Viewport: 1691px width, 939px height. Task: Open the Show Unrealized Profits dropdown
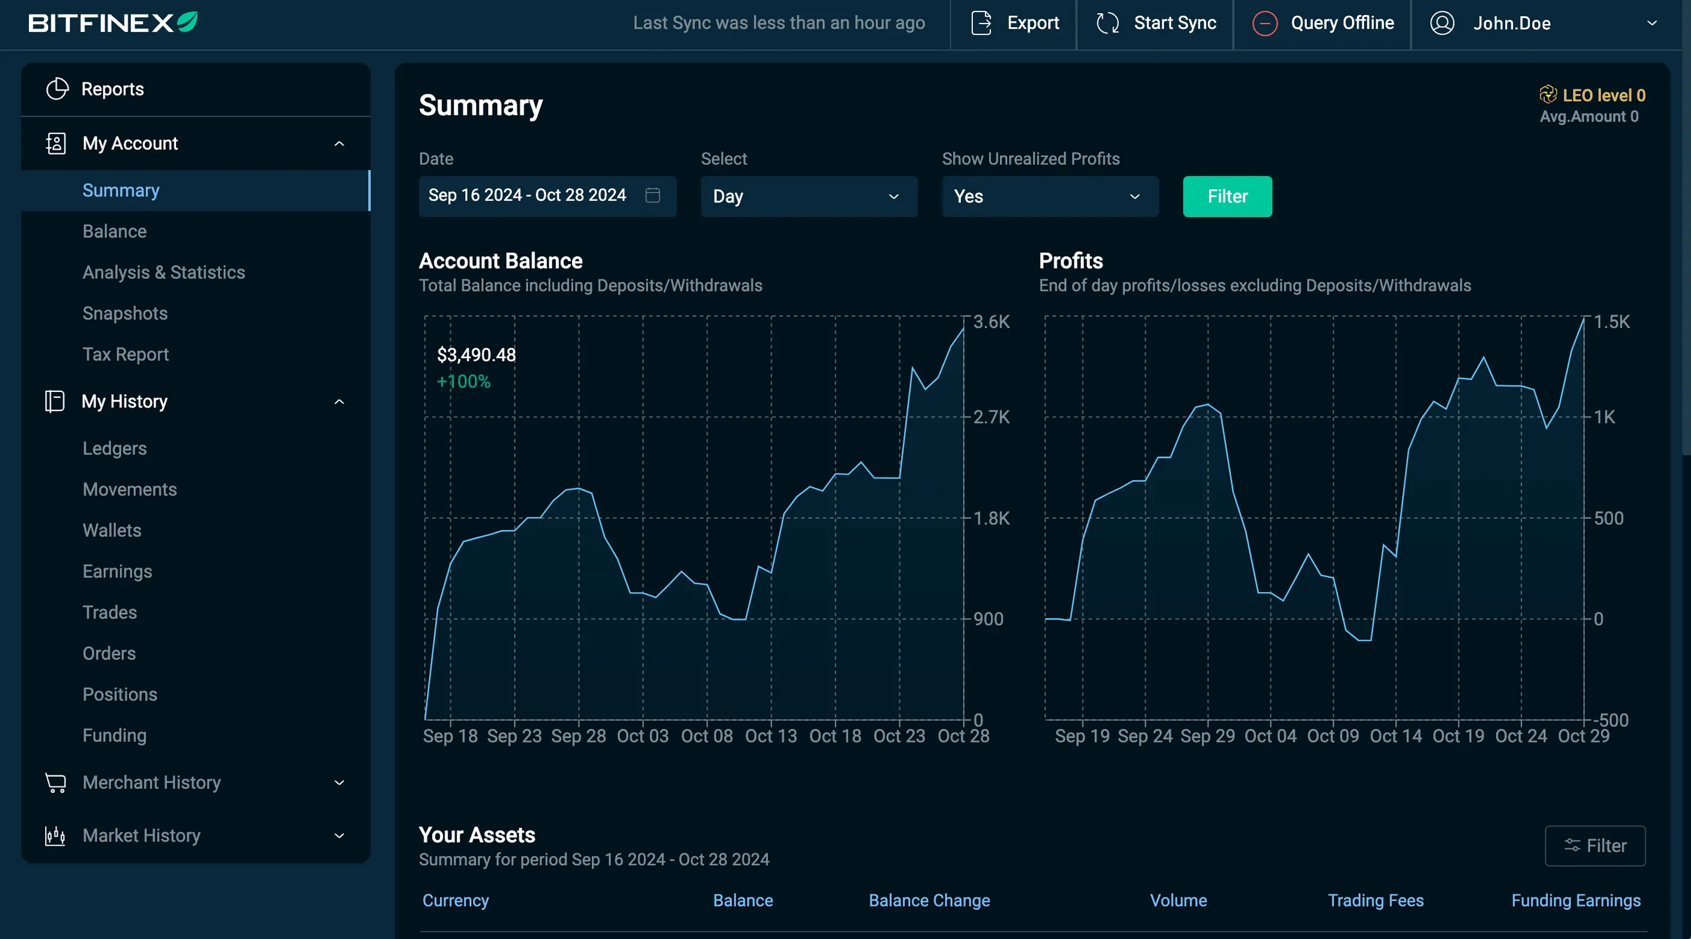click(x=1050, y=197)
